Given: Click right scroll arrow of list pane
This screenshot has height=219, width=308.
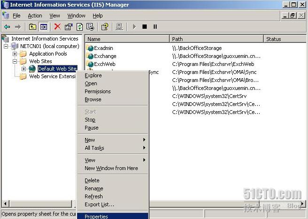Looking at the screenshot, I should click(302, 203).
